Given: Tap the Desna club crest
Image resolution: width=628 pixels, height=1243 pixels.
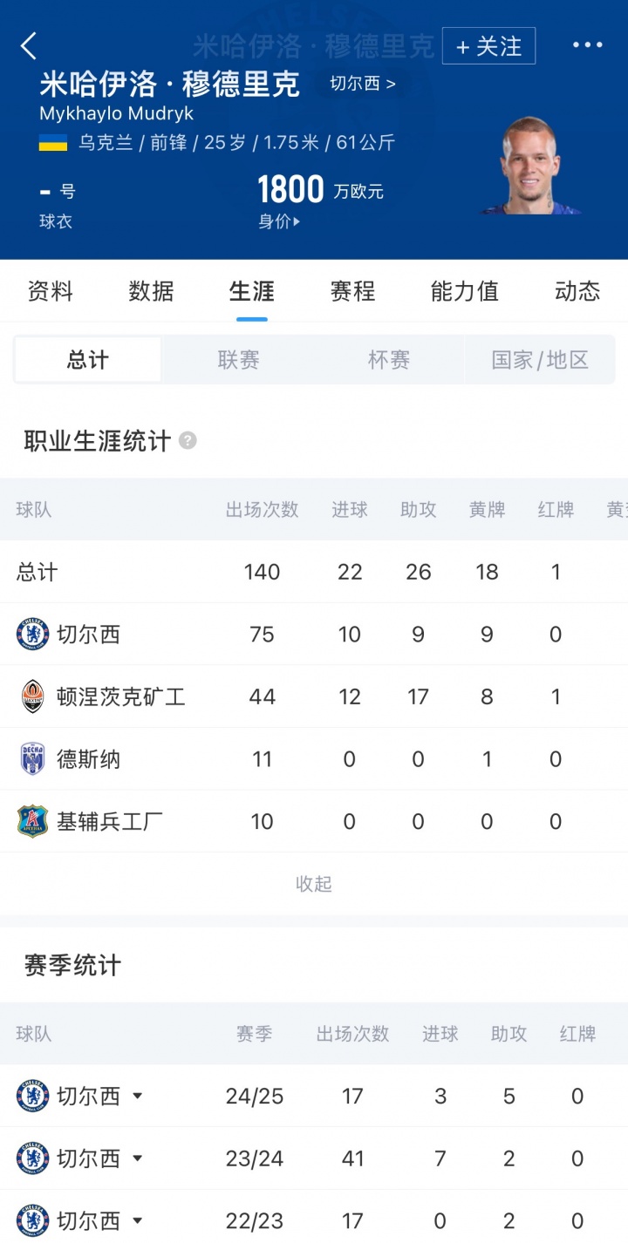Looking at the screenshot, I should (32, 759).
